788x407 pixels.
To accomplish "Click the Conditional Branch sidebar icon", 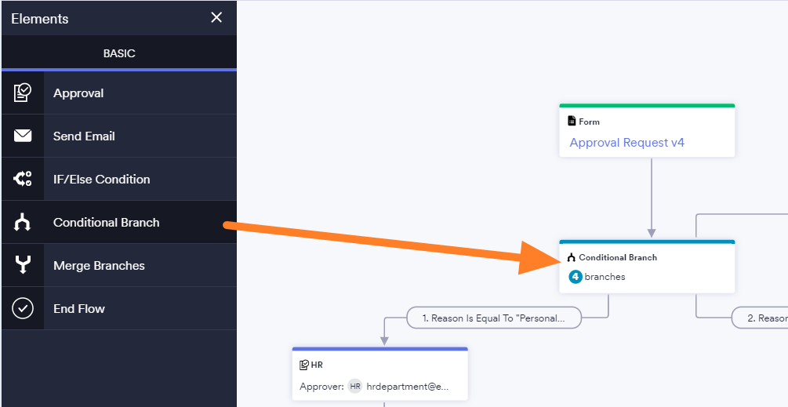I will tap(23, 223).
